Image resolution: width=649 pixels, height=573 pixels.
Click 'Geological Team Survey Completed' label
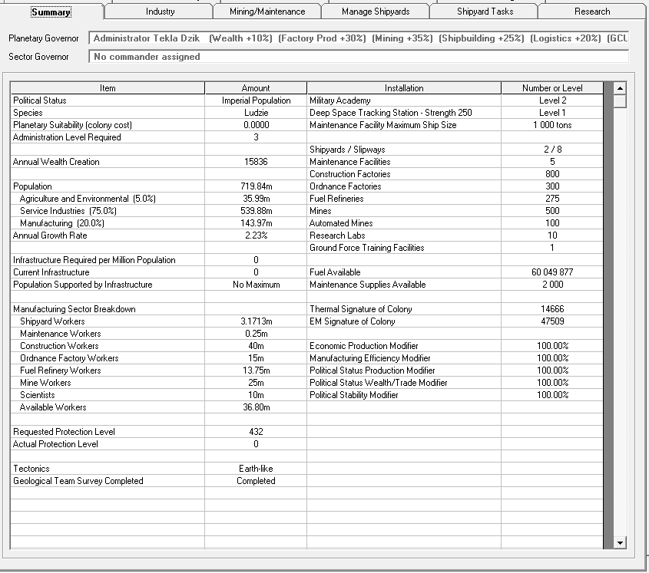(x=78, y=481)
